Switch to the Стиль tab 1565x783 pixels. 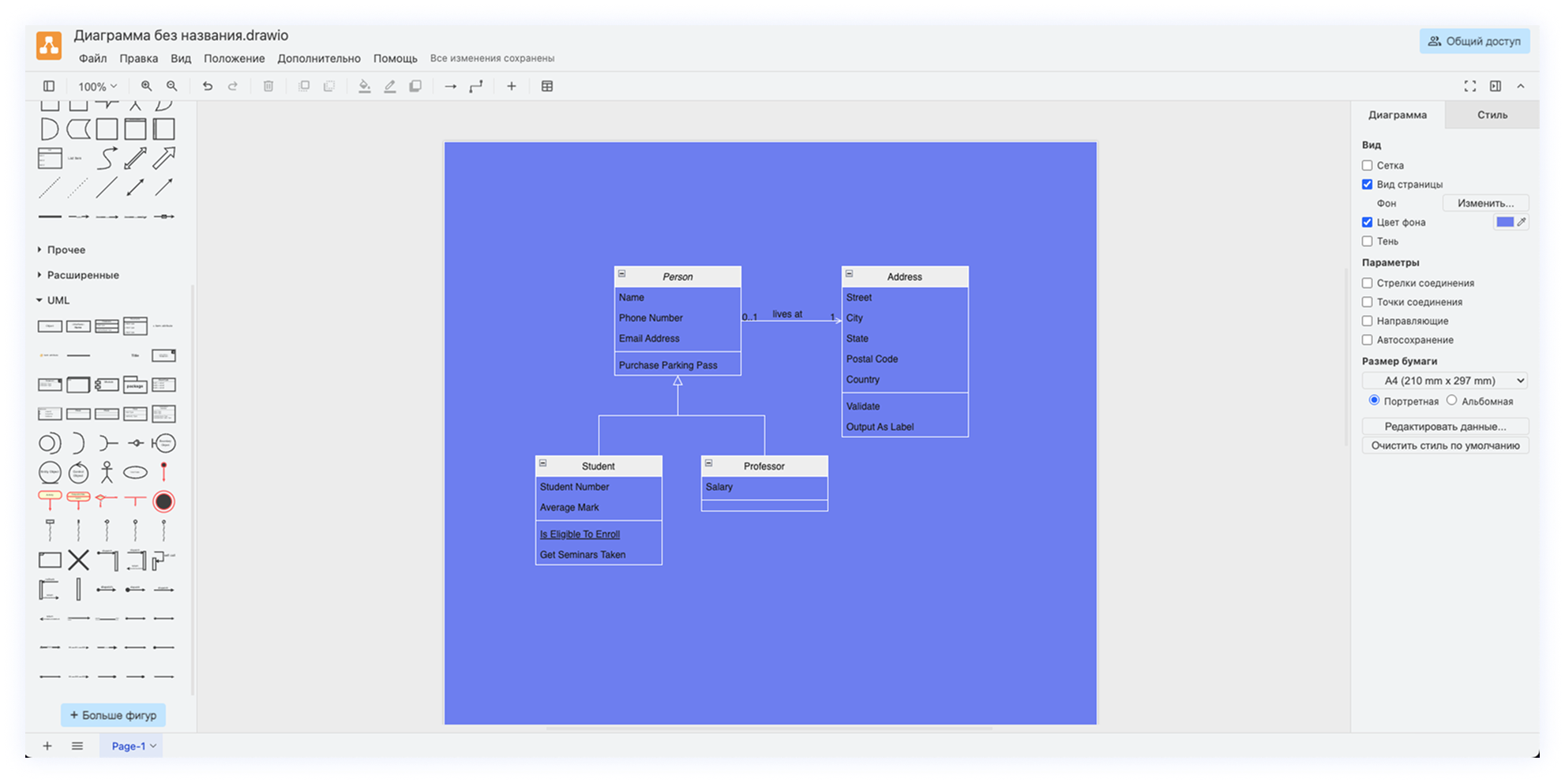pyautogui.click(x=1492, y=114)
